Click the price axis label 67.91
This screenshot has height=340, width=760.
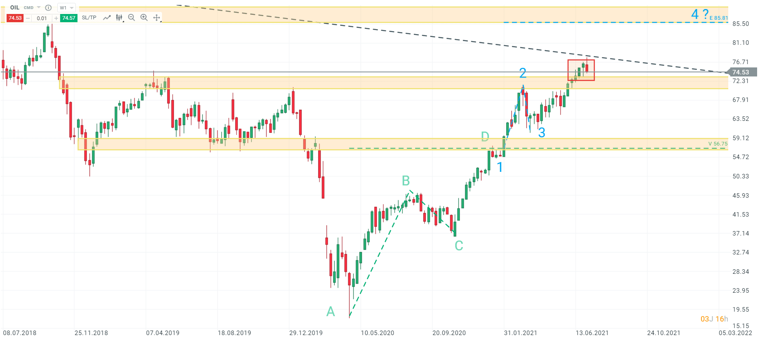(741, 100)
